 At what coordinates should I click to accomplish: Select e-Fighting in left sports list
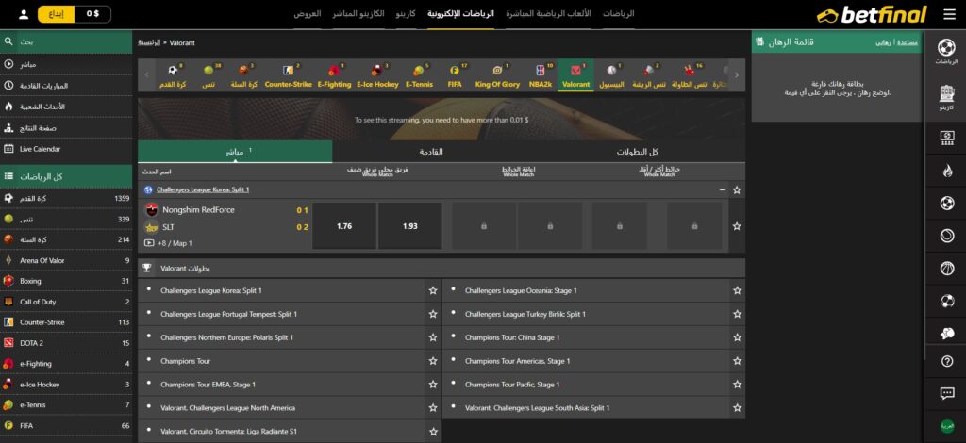pyautogui.click(x=67, y=364)
